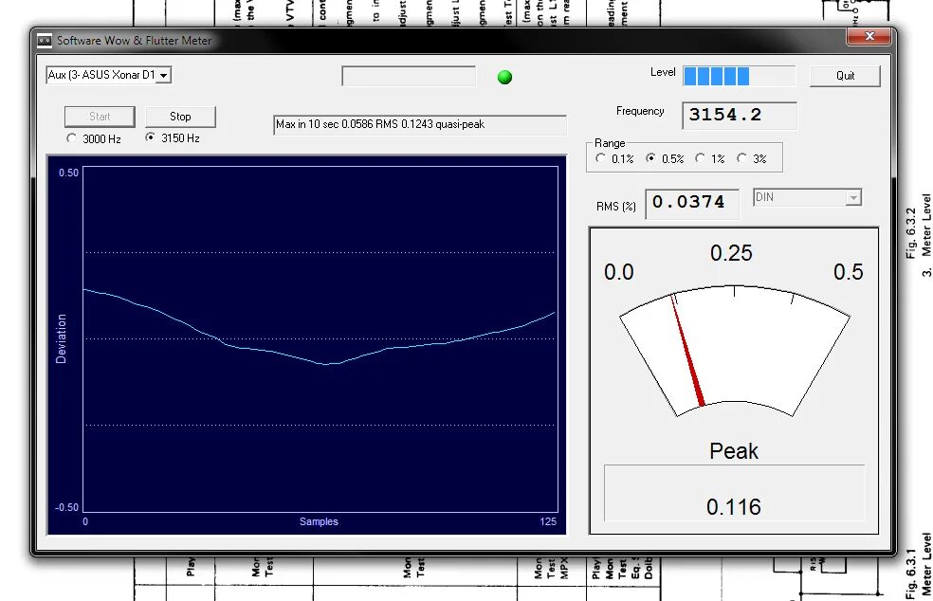Click the empty text field at top
933x601 pixels.
coord(409,76)
